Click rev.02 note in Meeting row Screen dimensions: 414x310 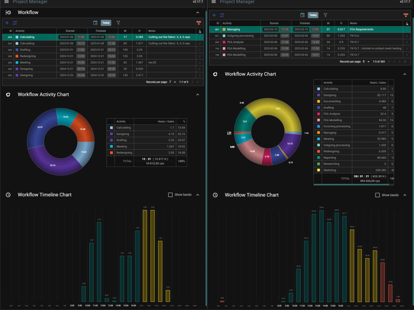152,63
